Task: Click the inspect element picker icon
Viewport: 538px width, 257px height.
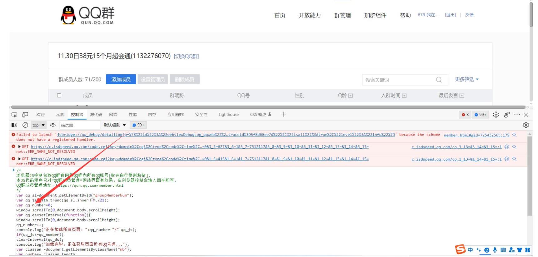Action: pos(14,115)
